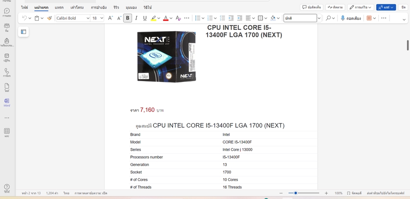
Task: Click the ข้อคิดเห็น comments button
Action: click(312, 7)
